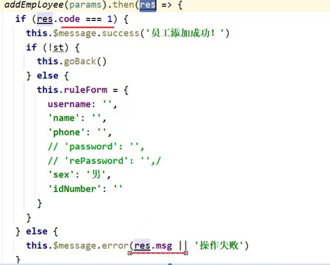This screenshot has height=265, width=330.
Task: Click the addEmployee function call
Action: [x=34, y=5]
